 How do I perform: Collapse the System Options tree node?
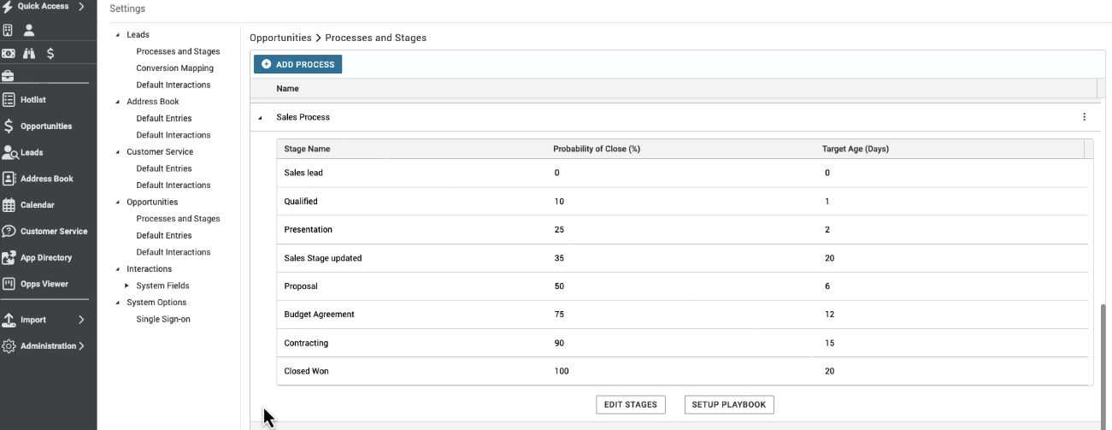[117, 303]
